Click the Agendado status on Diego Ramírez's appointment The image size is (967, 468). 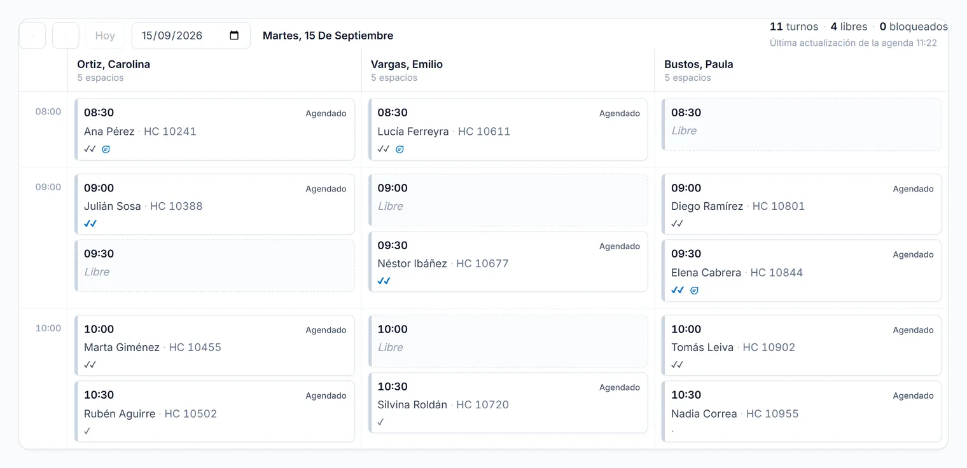tap(913, 189)
